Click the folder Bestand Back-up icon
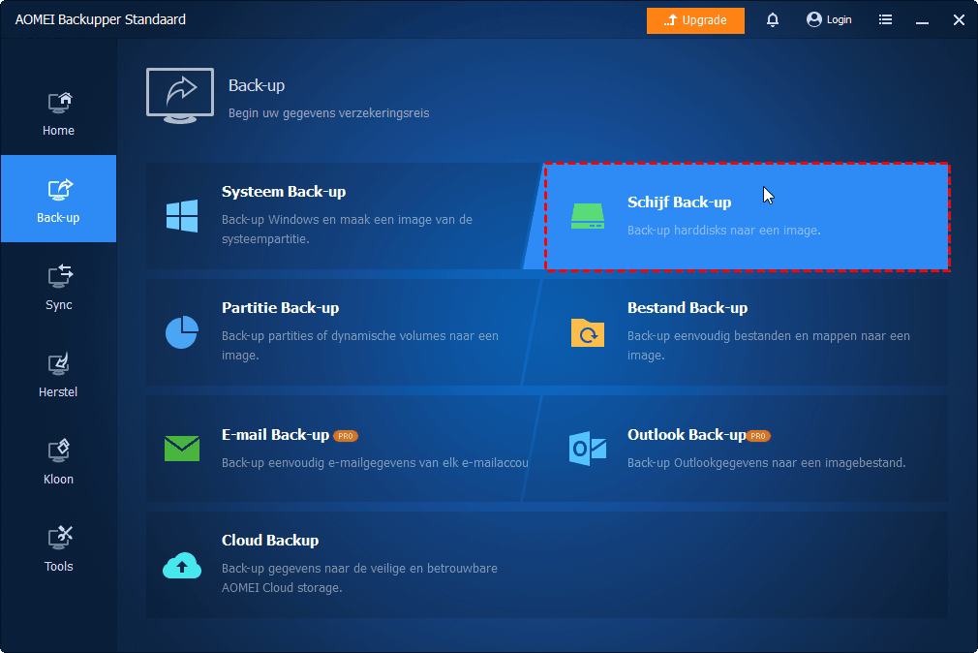 tap(588, 332)
